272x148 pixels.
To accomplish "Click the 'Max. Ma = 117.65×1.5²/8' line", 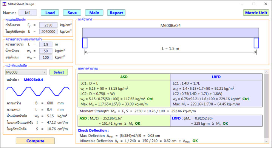I will pyautogui.click(x=114, y=104).
